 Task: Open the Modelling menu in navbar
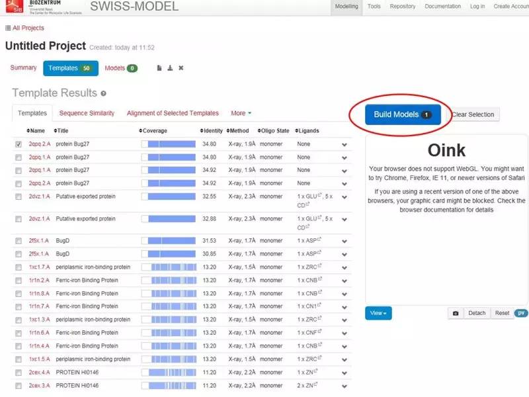click(346, 7)
